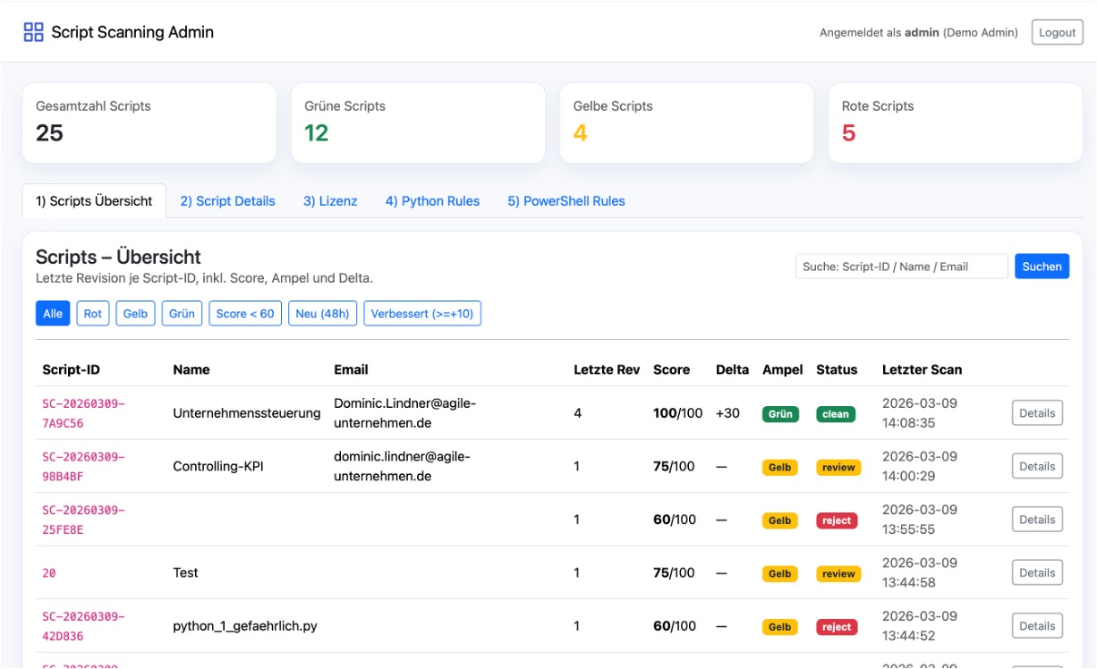Select the PowerShell Rules tab
Viewport: 1097px width, 669px height.
point(566,201)
